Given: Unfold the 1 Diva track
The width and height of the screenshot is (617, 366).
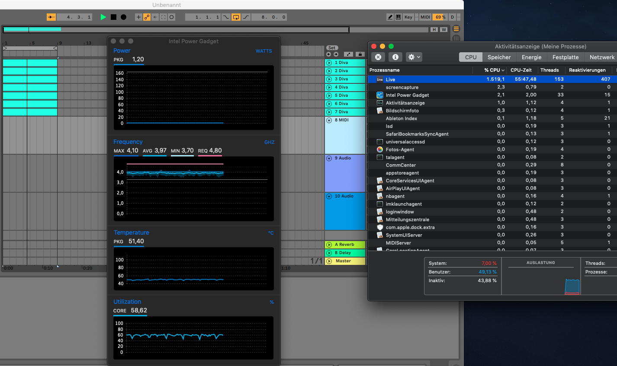Looking at the screenshot, I should pyautogui.click(x=329, y=63).
